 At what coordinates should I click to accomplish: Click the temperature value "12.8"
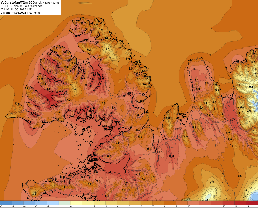(117, 122)
